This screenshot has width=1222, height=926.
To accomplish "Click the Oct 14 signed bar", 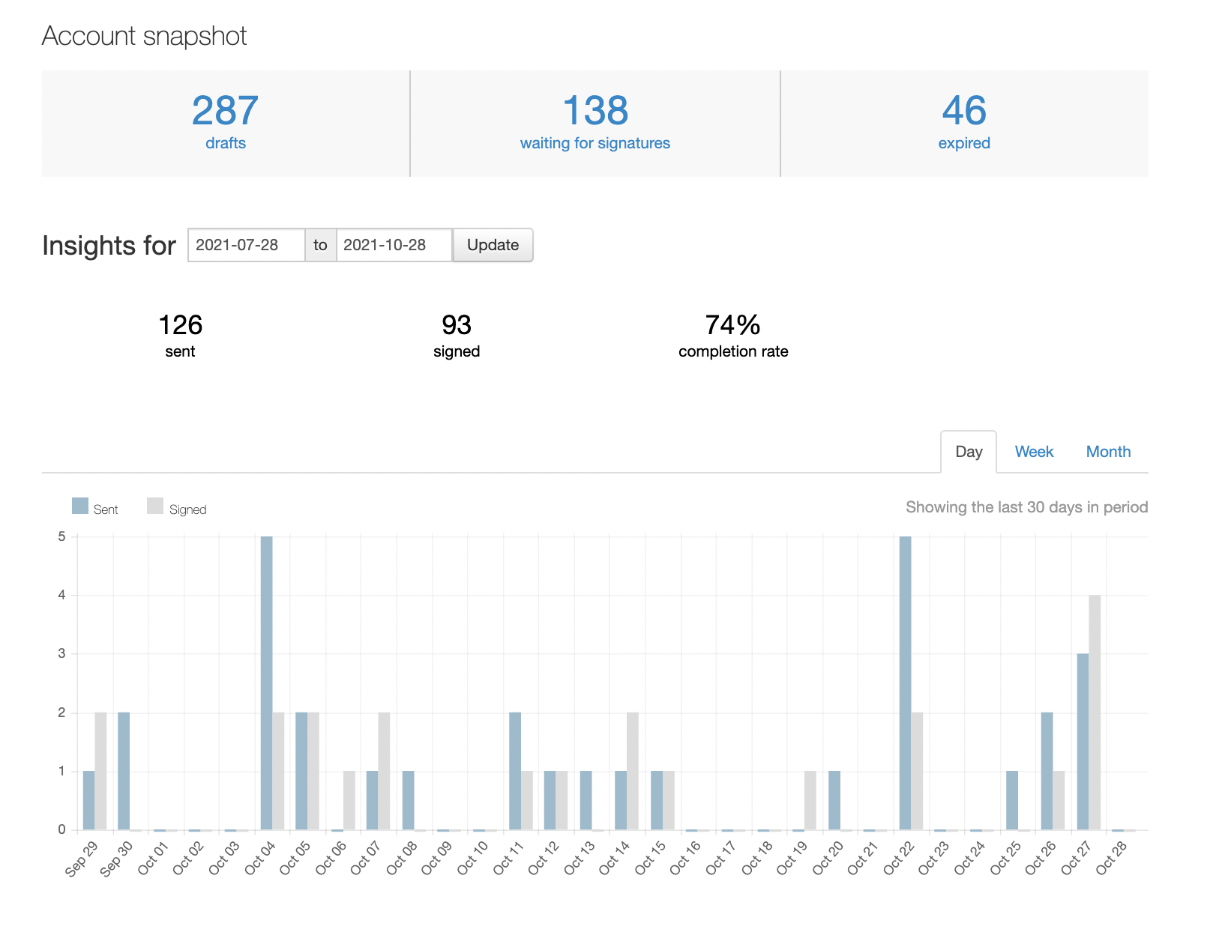I will point(633,771).
